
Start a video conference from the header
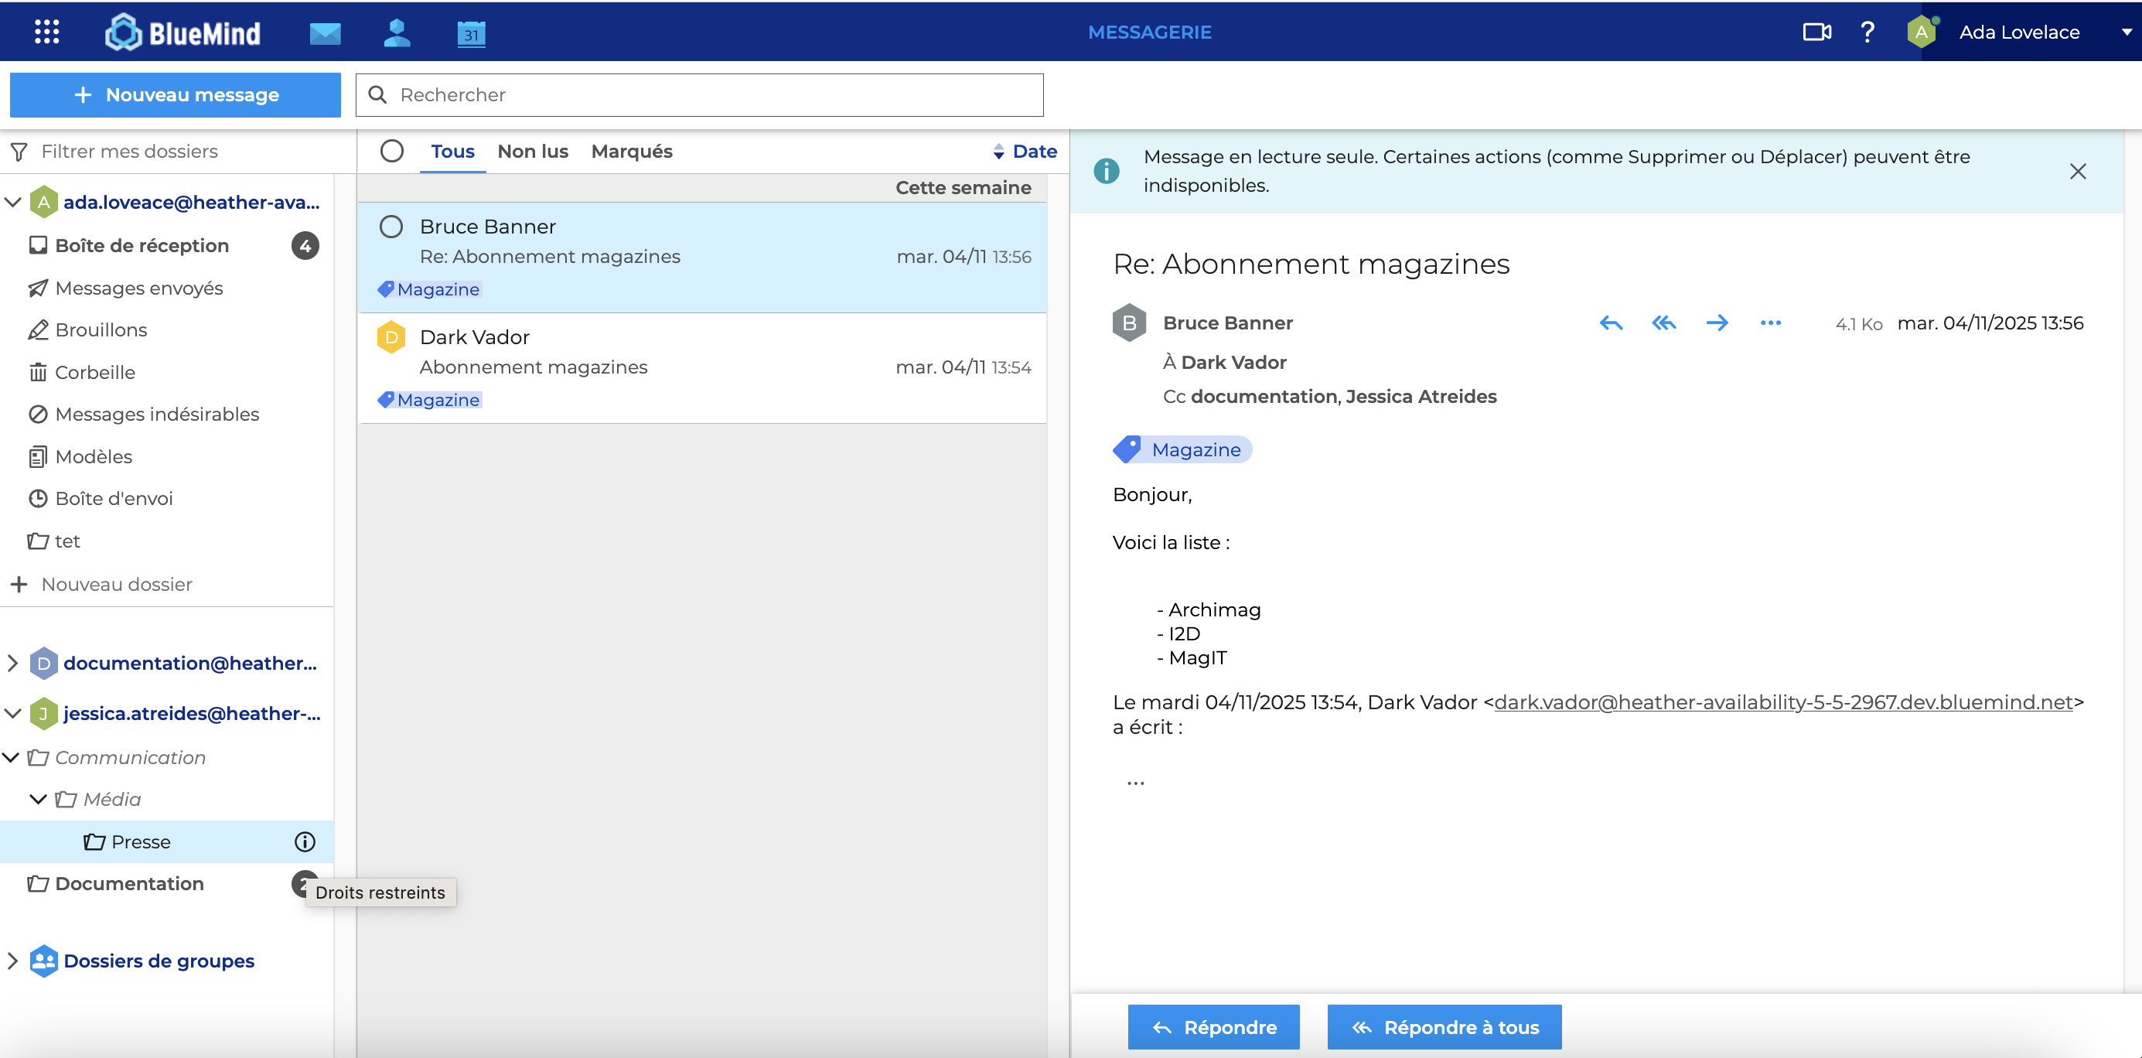[x=1816, y=32]
